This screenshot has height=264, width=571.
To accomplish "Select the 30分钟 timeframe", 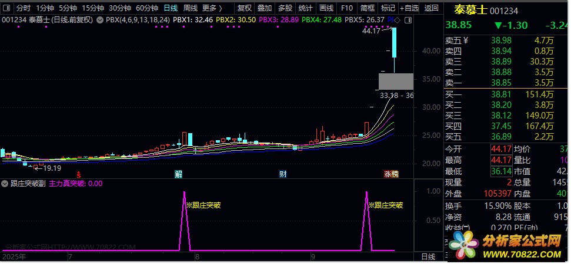I will (x=120, y=8).
